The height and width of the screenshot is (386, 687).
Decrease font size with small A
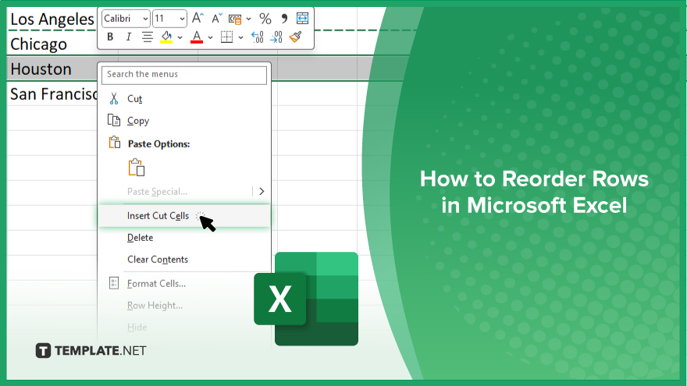(216, 19)
